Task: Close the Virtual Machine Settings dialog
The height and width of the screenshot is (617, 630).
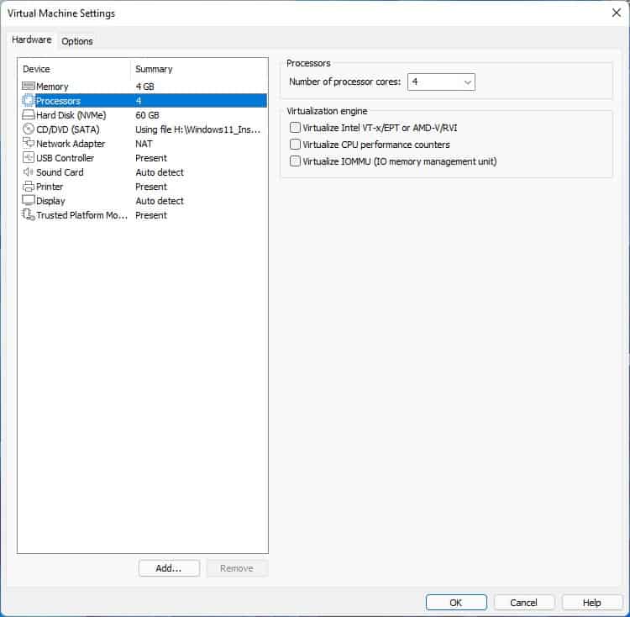Action: pyautogui.click(x=617, y=13)
